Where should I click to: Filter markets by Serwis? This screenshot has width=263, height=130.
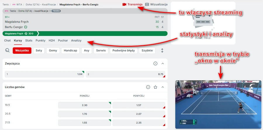pyautogui.click(x=101, y=51)
